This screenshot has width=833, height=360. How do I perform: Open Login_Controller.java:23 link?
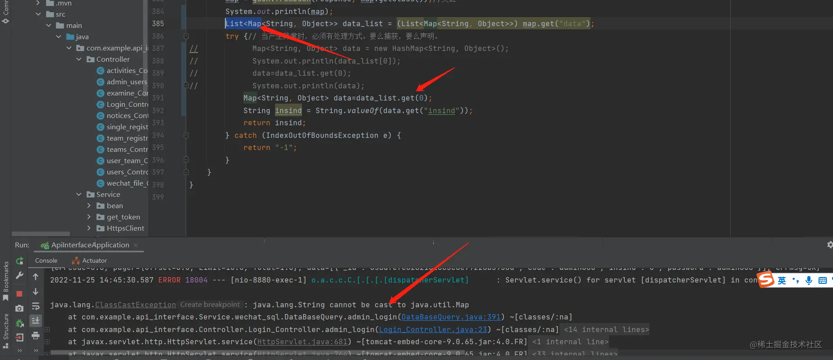(433, 330)
